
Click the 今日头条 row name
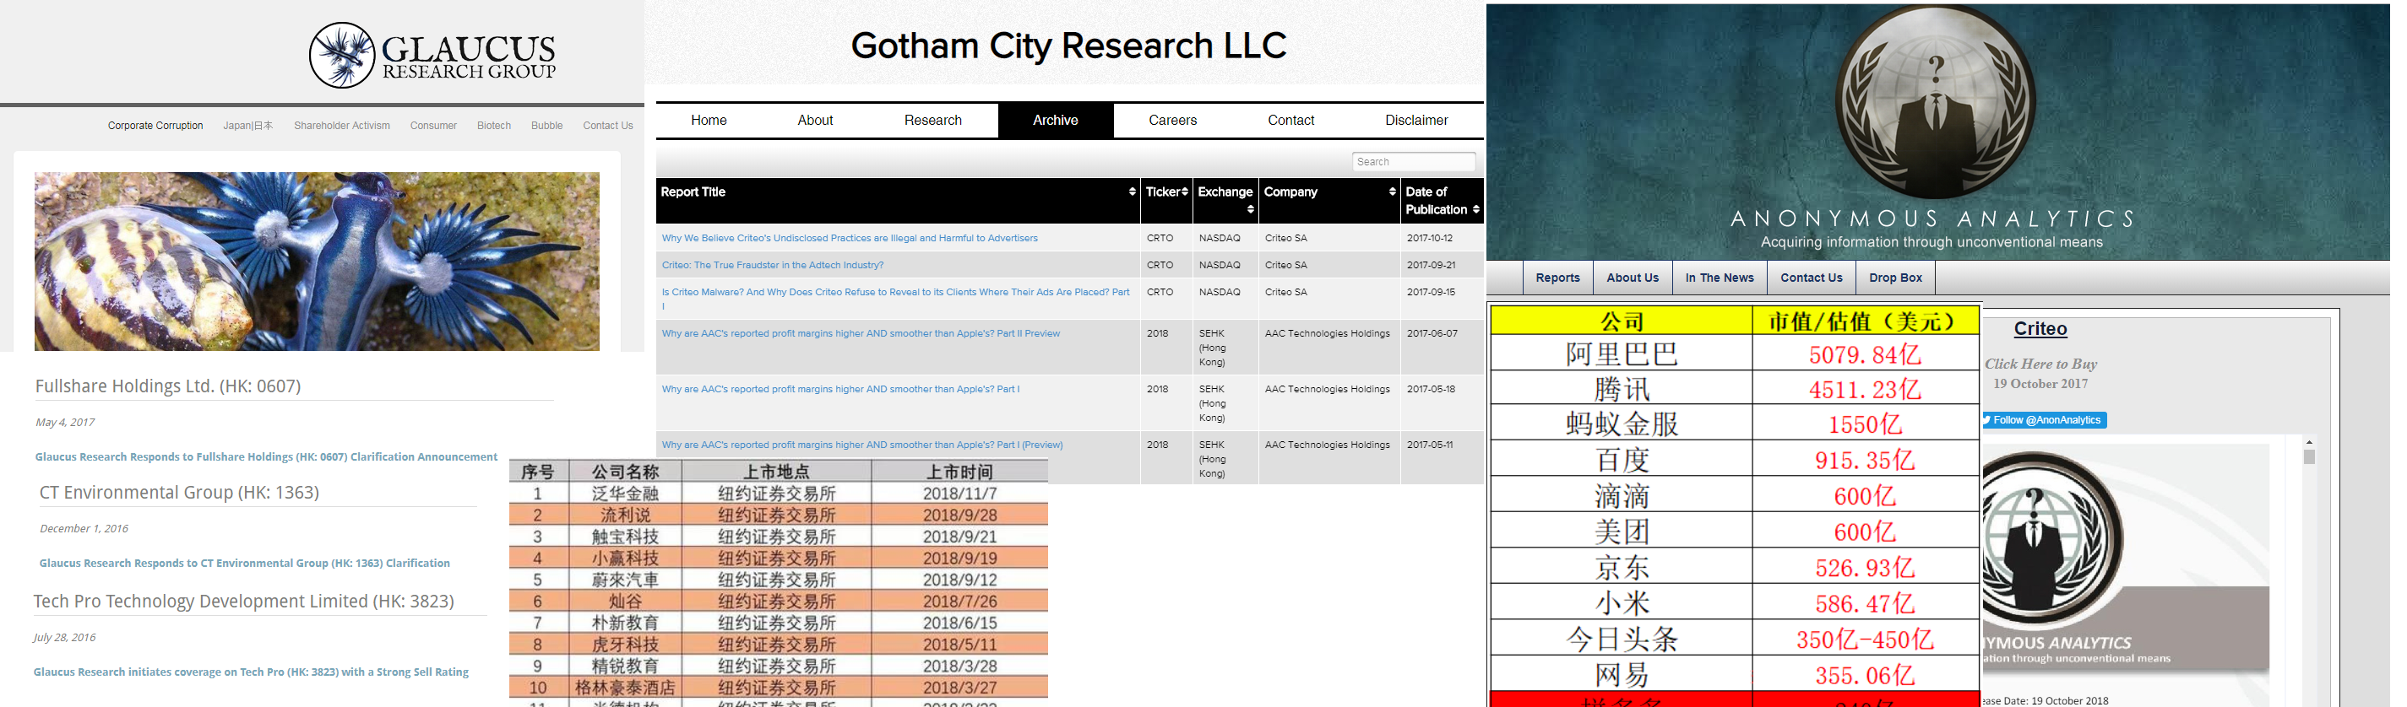pyautogui.click(x=1622, y=640)
